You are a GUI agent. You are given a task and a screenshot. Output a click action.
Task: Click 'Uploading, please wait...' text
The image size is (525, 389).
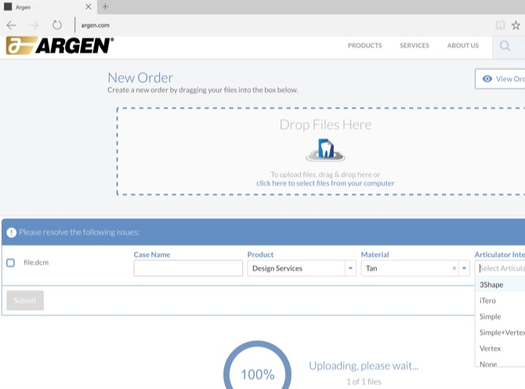[364, 366]
